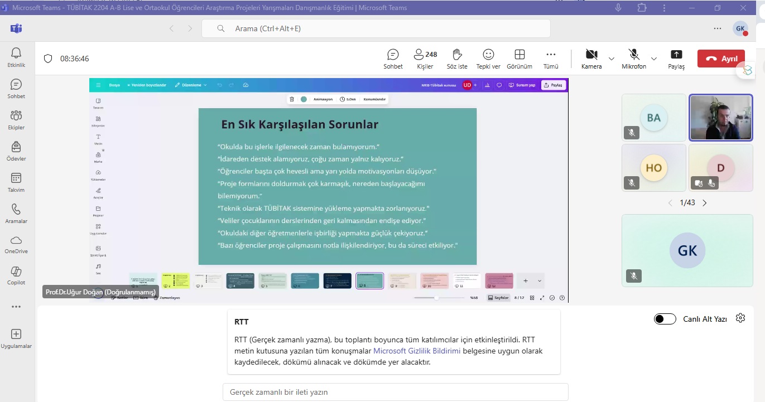Open OneDrive from the sidebar
Image resolution: width=765 pixels, height=402 pixels.
point(16,244)
